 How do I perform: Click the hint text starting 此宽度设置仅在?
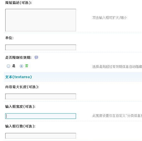click(117, 116)
